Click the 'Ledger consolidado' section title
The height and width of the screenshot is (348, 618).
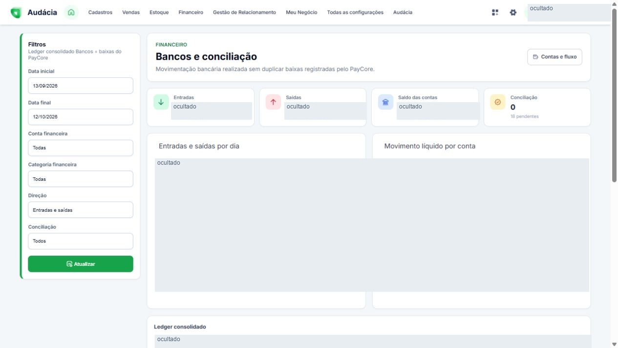tap(180, 326)
